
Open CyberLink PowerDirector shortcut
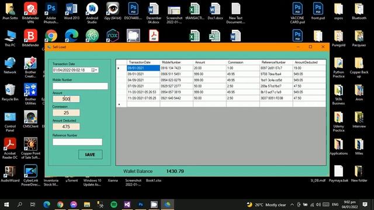click(x=30, y=175)
